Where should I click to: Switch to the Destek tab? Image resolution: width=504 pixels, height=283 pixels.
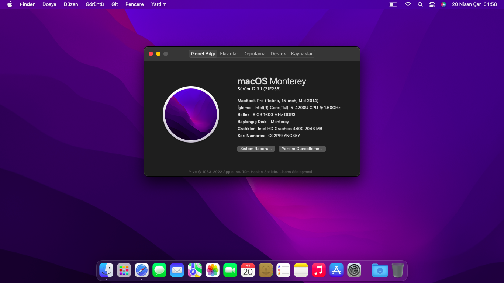pyautogui.click(x=278, y=54)
